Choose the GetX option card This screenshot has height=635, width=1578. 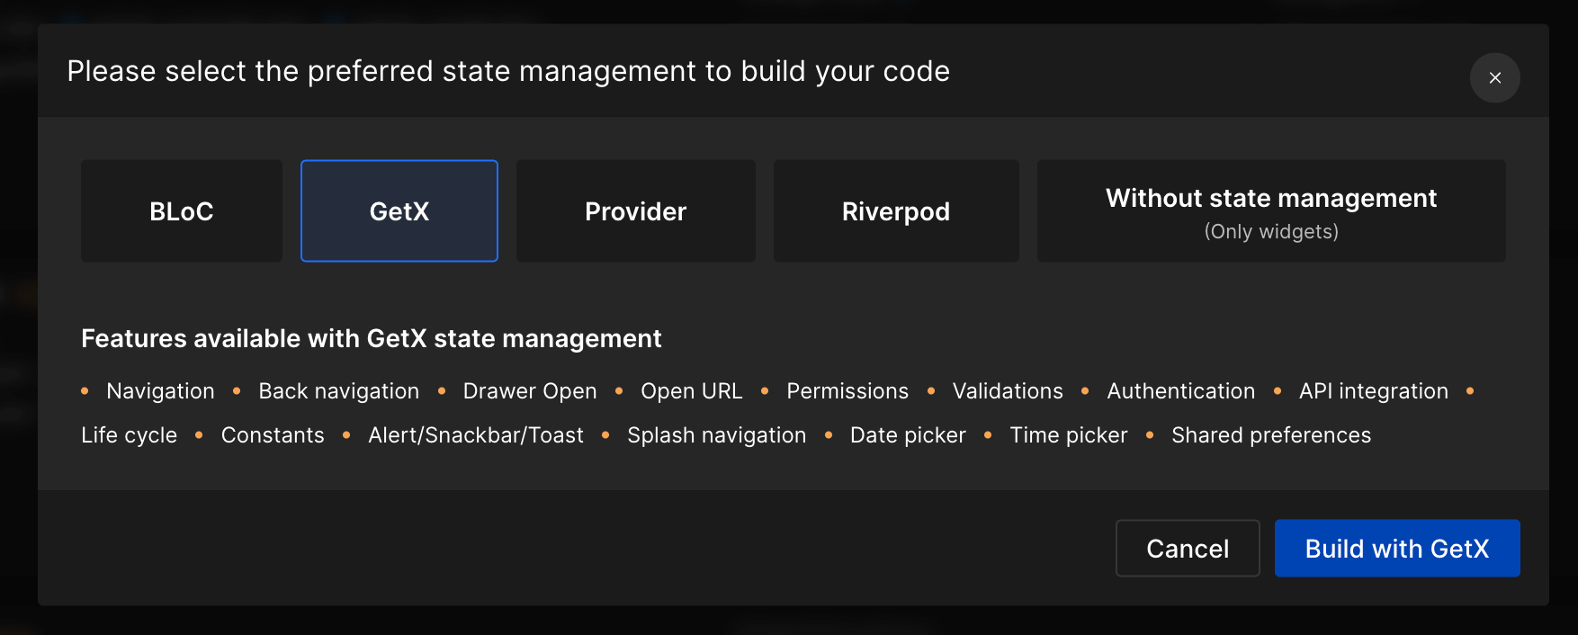point(399,211)
